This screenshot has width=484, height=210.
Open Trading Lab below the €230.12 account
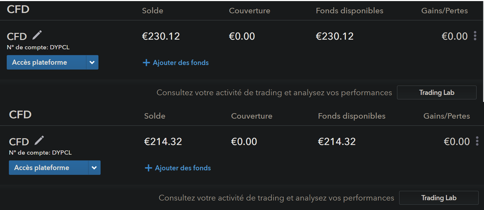pyautogui.click(x=437, y=93)
